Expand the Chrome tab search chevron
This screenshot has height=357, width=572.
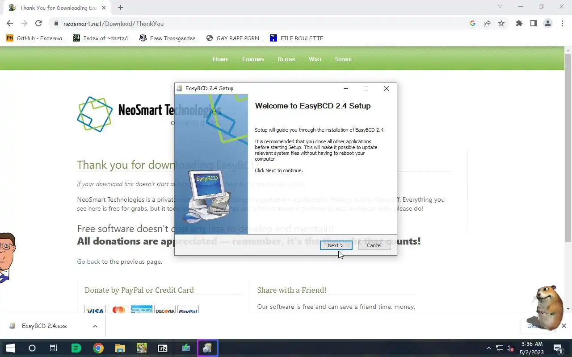click(500, 6)
